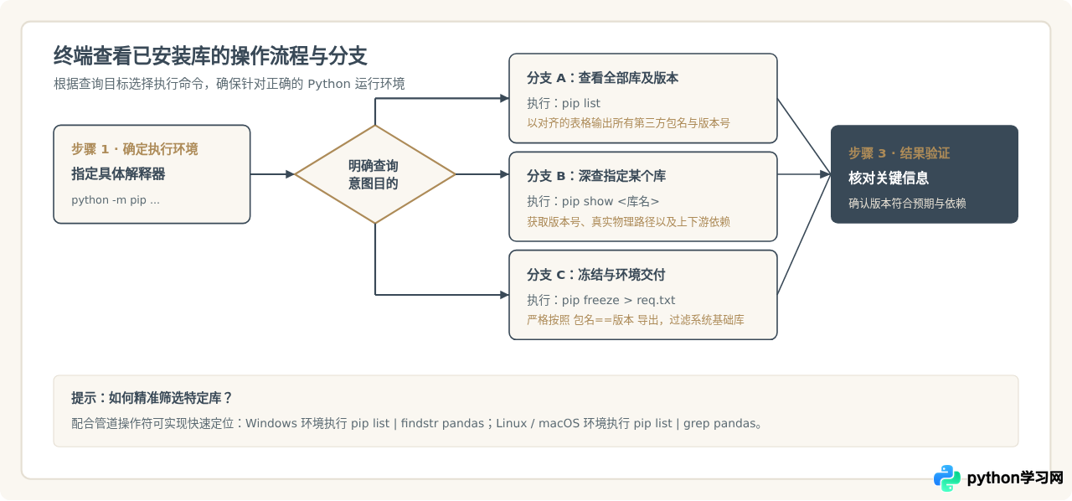Click the heading 分支 A:查看全部库及版本
The image size is (1072, 501).
602,78
